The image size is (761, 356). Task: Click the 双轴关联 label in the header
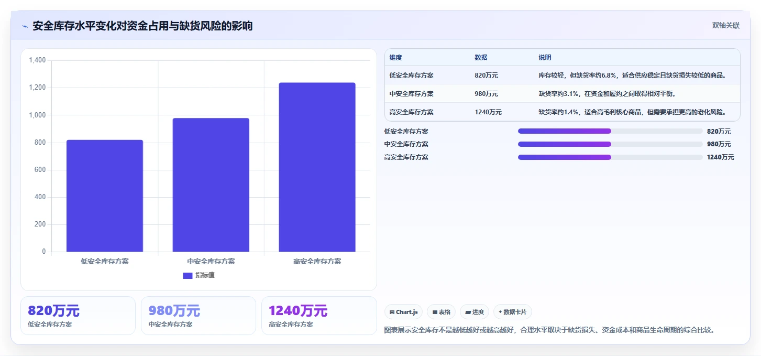click(x=725, y=26)
